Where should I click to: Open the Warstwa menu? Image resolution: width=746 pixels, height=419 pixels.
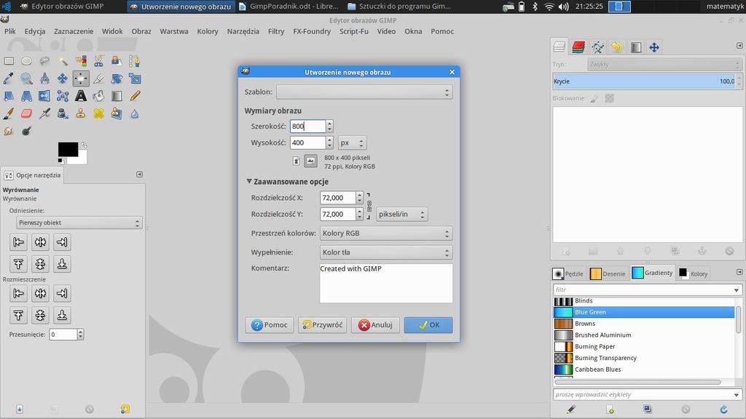tap(174, 31)
